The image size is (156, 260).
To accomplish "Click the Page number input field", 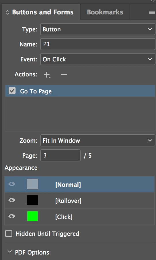I will tap(60, 155).
